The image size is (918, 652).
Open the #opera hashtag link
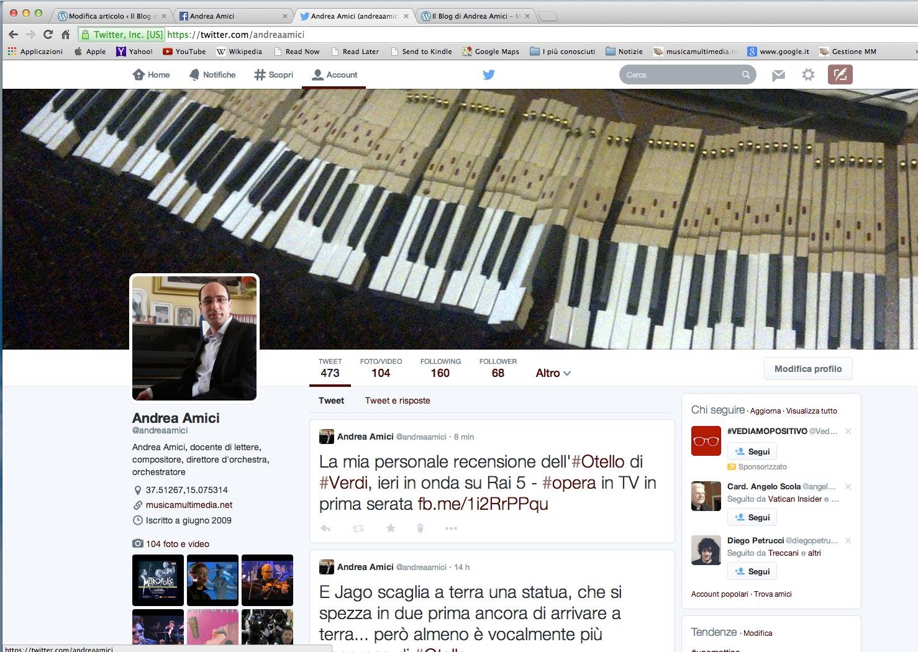pos(569,482)
